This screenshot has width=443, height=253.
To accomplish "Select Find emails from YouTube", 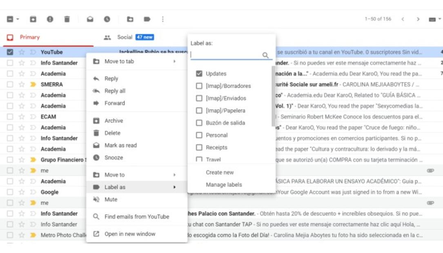I will 137,217.
